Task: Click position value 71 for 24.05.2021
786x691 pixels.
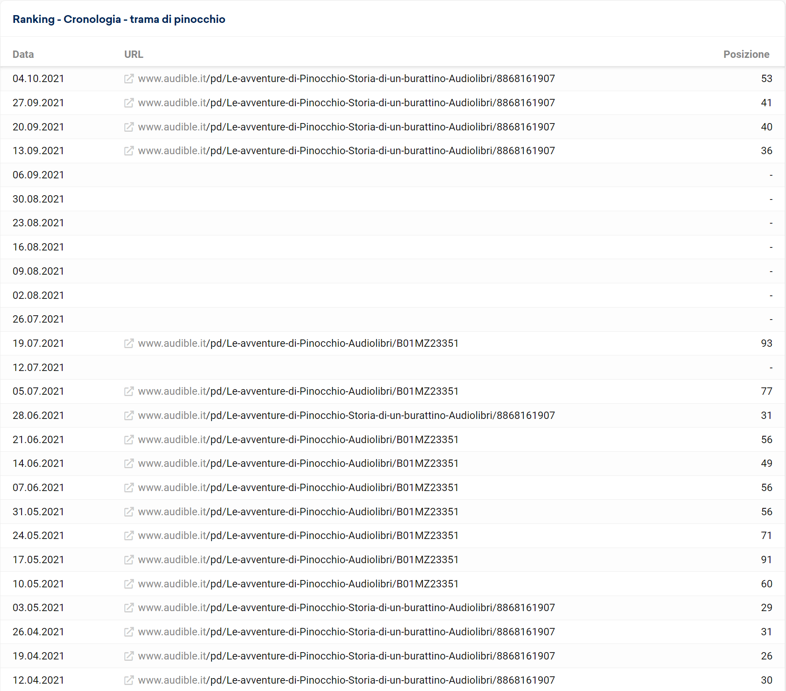Action: (767, 536)
